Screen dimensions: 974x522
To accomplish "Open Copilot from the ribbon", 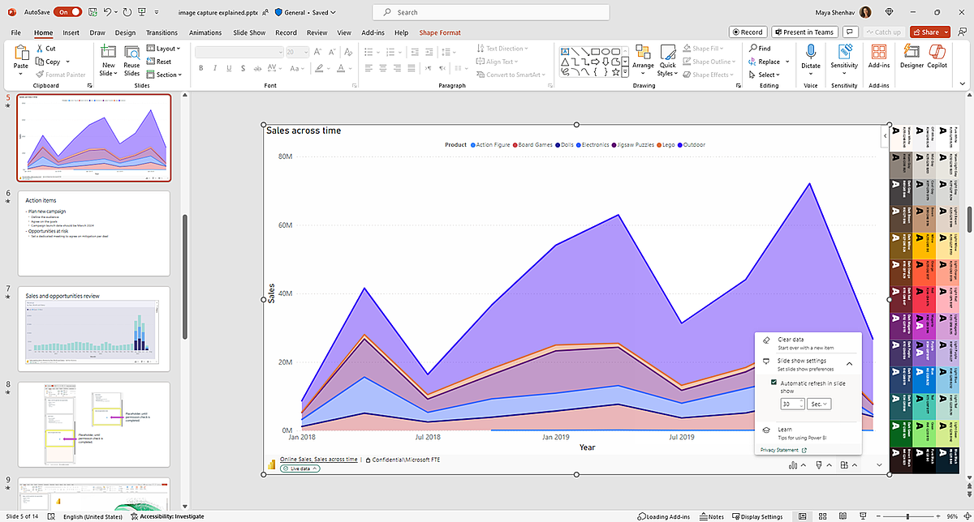I will pyautogui.click(x=937, y=58).
